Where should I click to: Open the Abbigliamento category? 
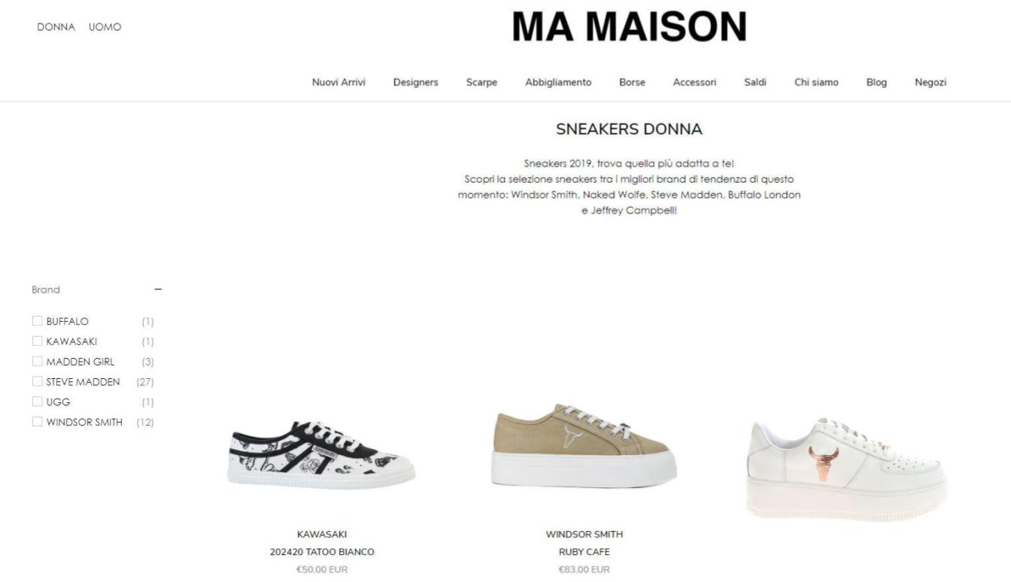pos(558,83)
